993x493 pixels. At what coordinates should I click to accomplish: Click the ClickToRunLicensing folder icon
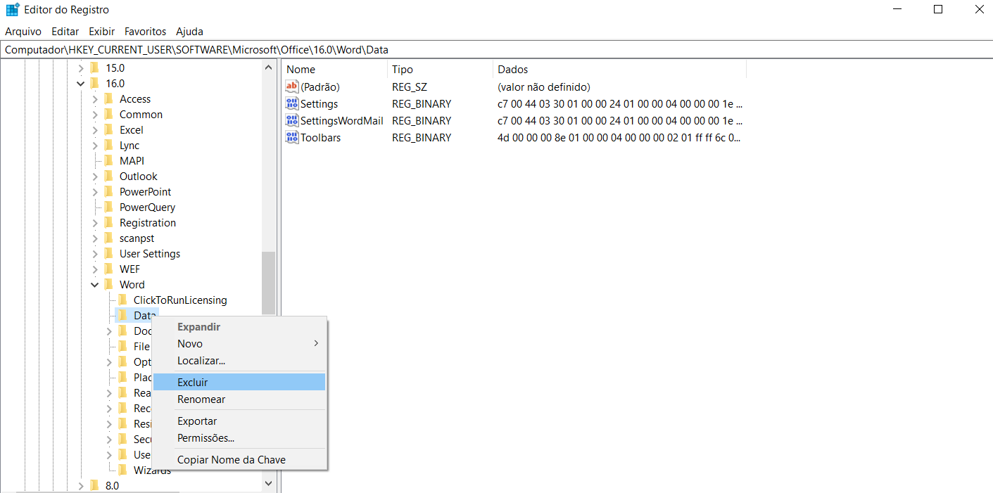[122, 300]
